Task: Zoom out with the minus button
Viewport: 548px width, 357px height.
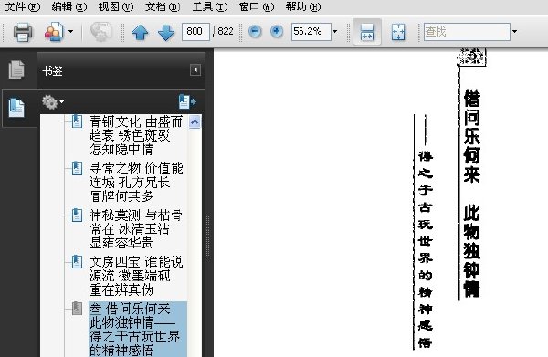Action: click(x=255, y=32)
